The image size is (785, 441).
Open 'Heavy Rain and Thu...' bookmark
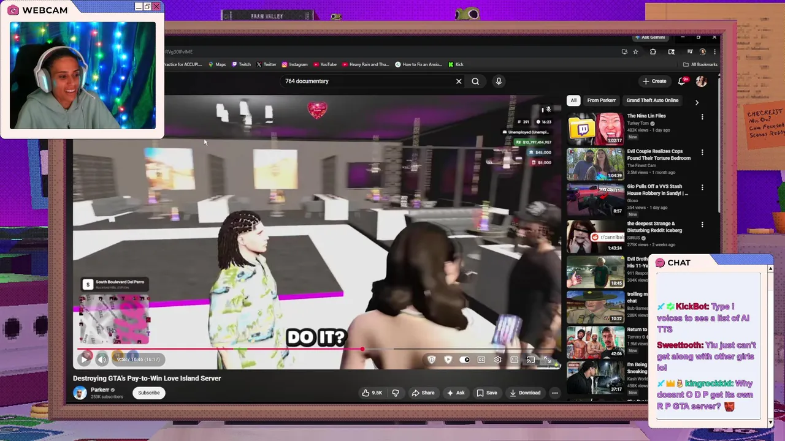tap(366, 64)
